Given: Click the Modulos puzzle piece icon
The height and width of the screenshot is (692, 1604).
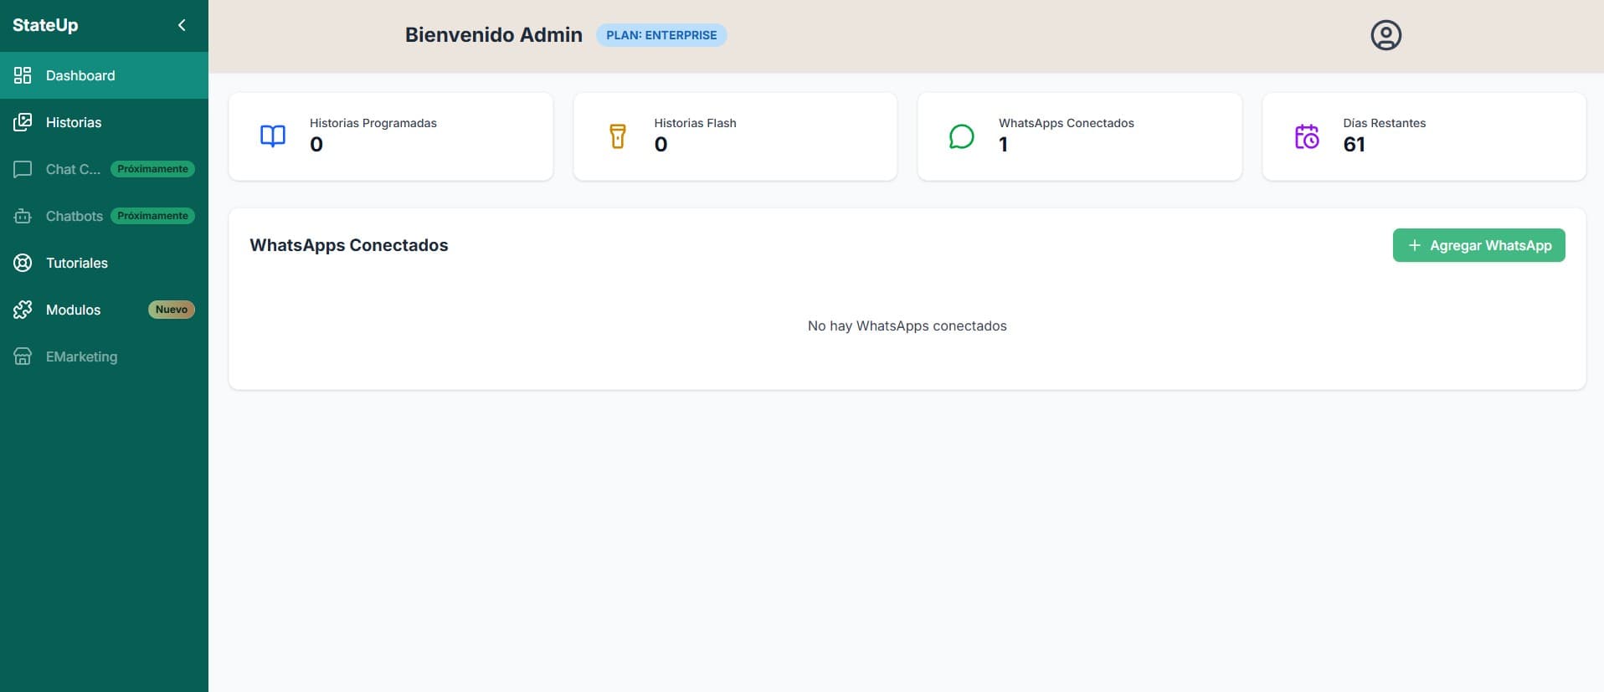Looking at the screenshot, I should coord(23,310).
